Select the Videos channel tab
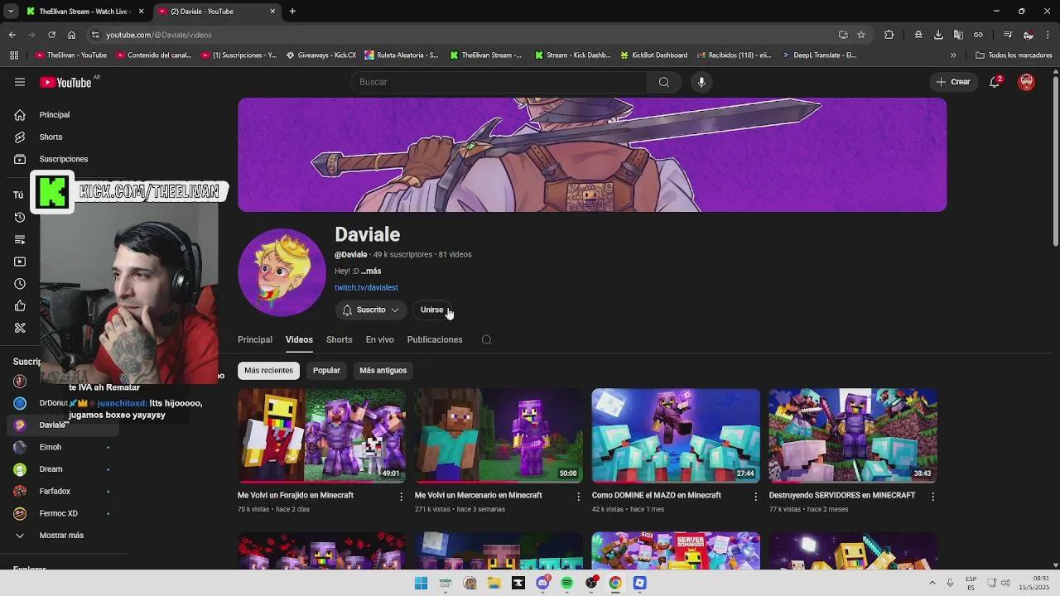The image size is (1060, 596). pos(299,339)
